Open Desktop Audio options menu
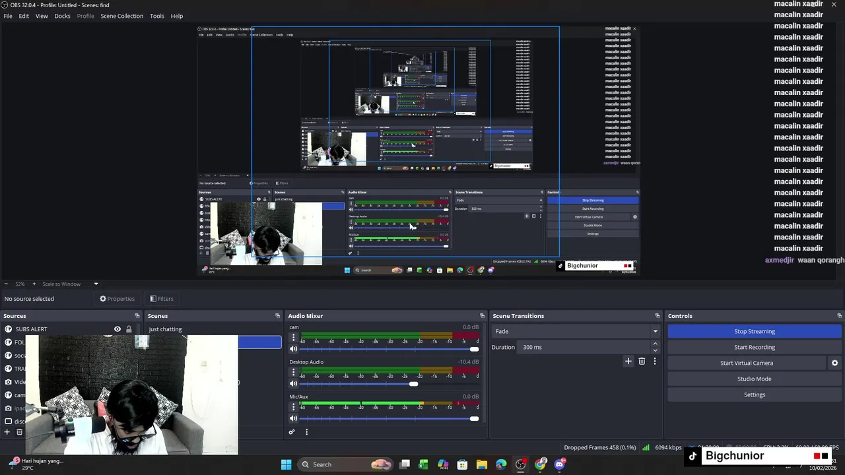 294,373
